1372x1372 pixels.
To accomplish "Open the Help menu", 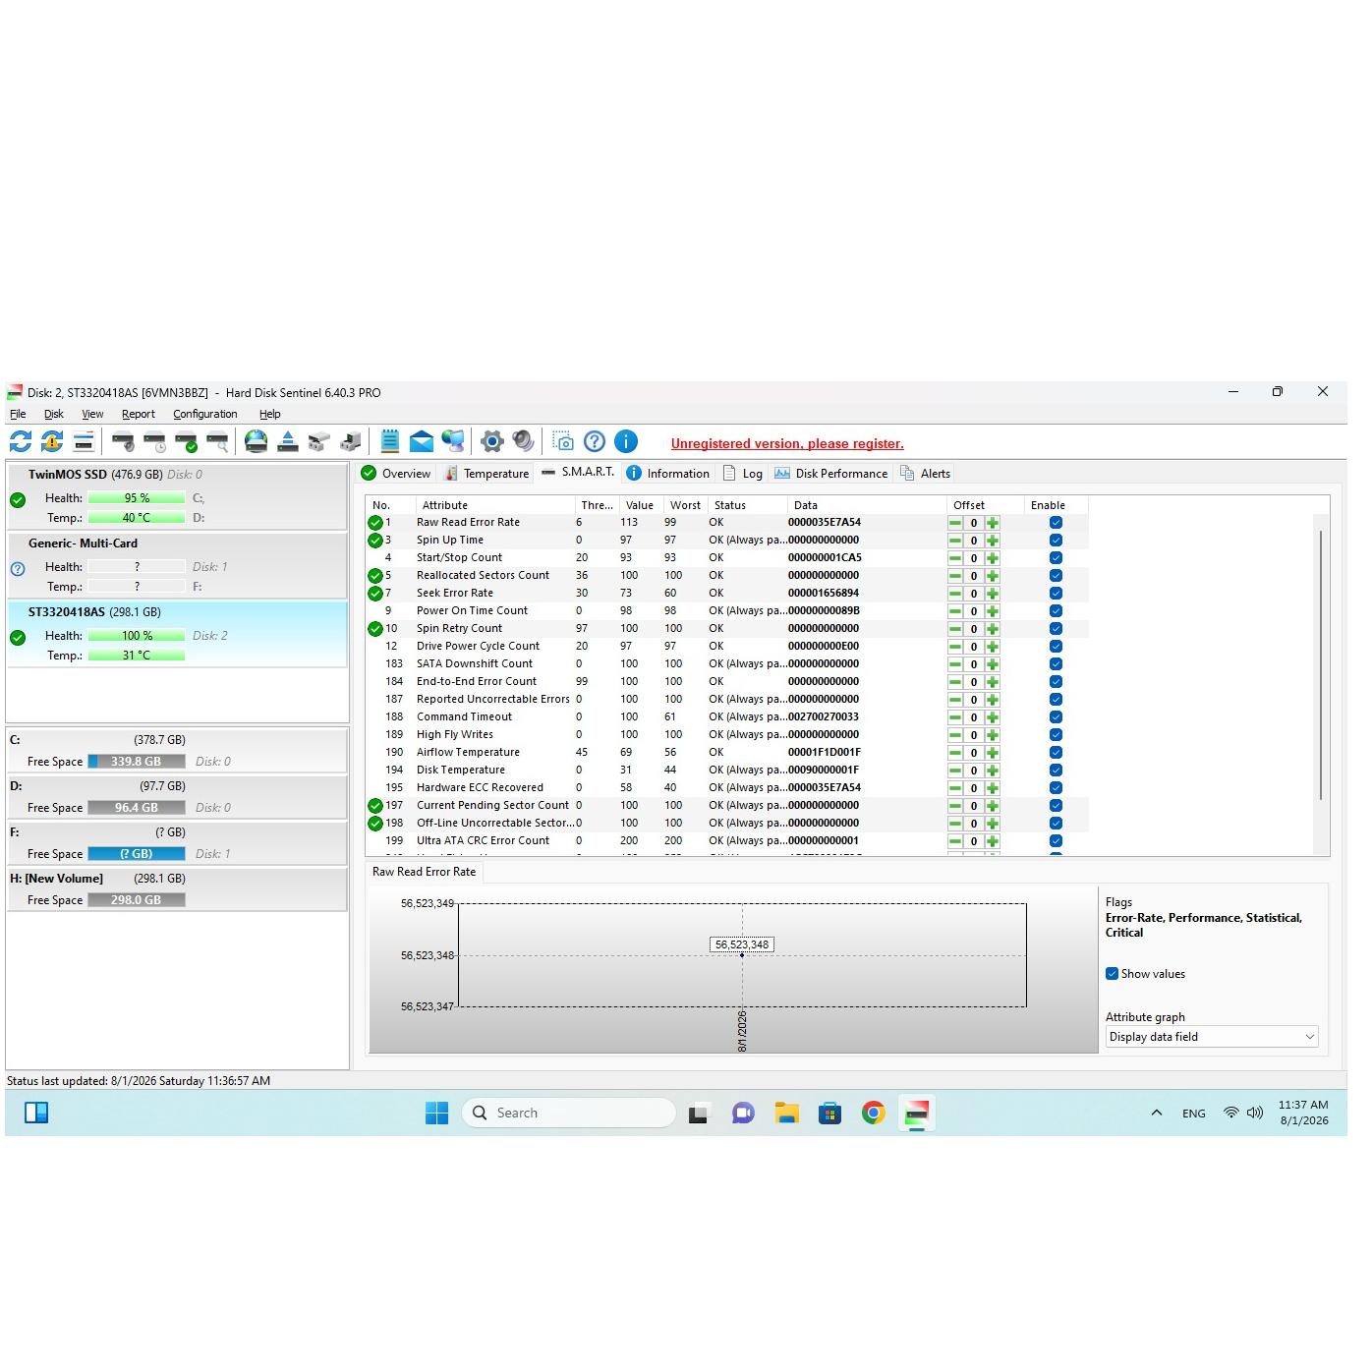I will point(270,414).
